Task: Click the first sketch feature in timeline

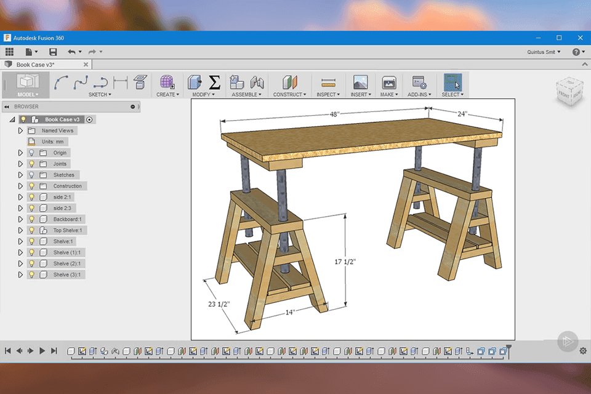Action: coord(82,351)
